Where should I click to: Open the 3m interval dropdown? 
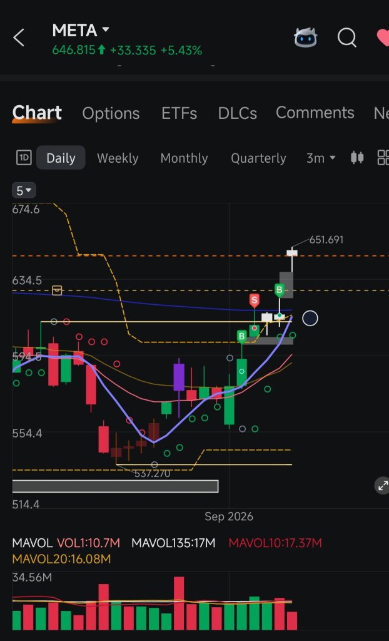[321, 158]
